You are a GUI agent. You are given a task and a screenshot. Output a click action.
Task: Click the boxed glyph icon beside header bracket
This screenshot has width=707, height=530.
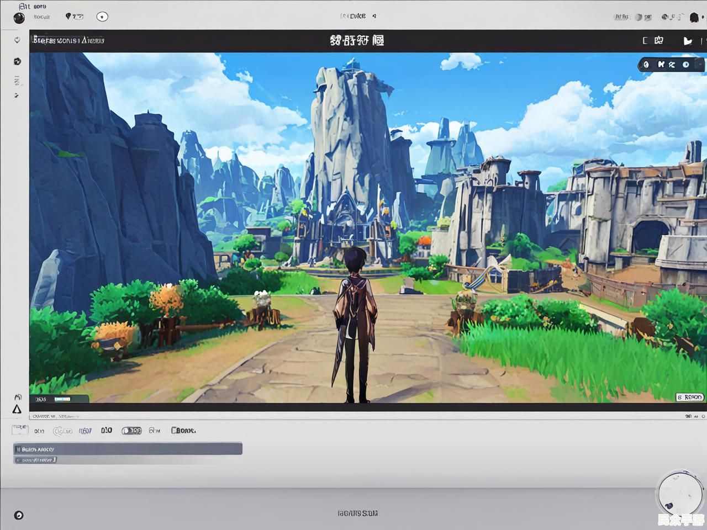click(x=658, y=40)
